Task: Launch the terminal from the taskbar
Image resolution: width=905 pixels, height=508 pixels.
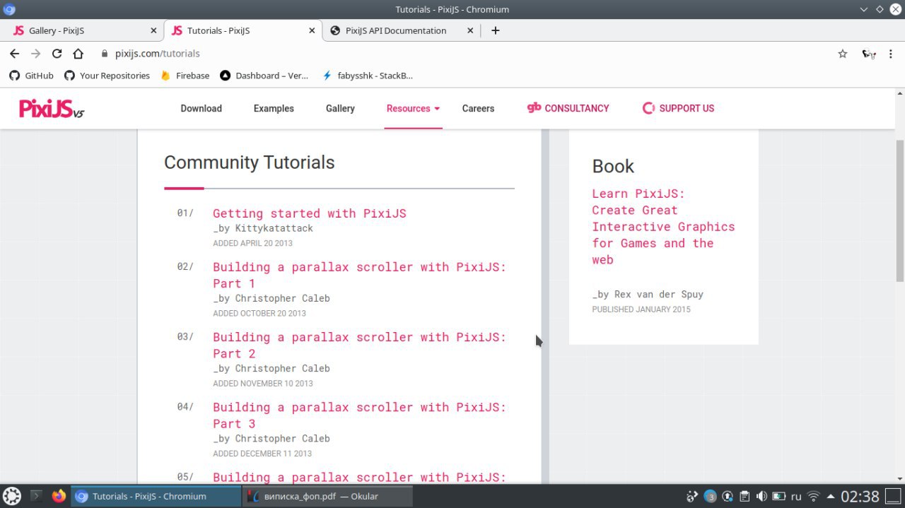Action: coord(36,496)
